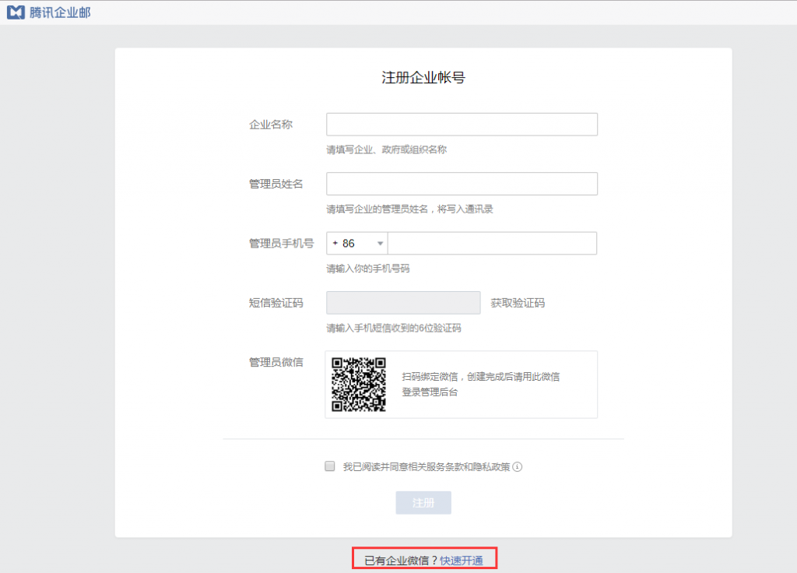Click the info icon beside the privacy policy

[518, 467]
